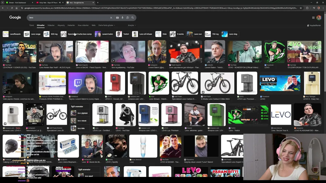Bookmark this page with the star icon
Viewport: 326px width, 183px height.
click(301, 8)
